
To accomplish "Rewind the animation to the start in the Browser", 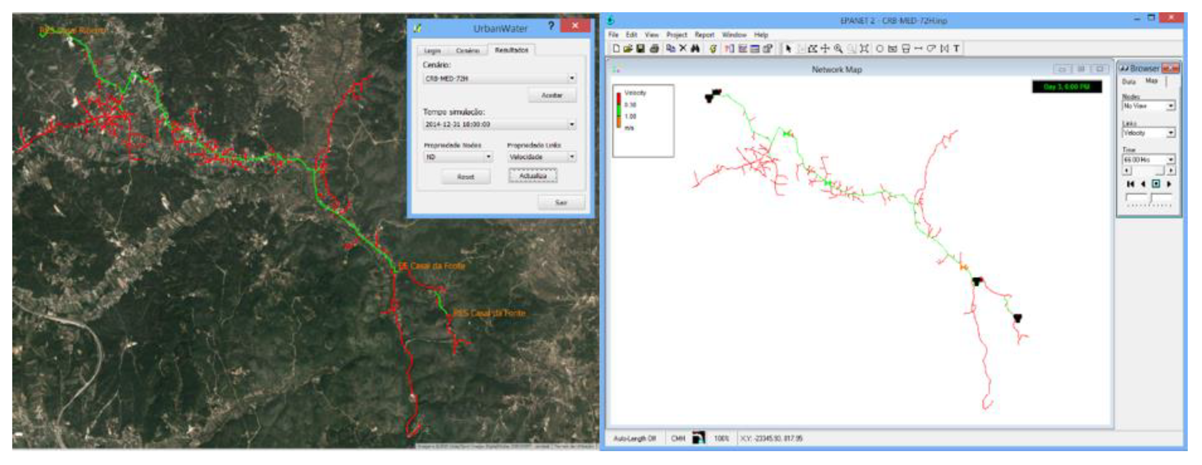I will pyautogui.click(x=1130, y=184).
